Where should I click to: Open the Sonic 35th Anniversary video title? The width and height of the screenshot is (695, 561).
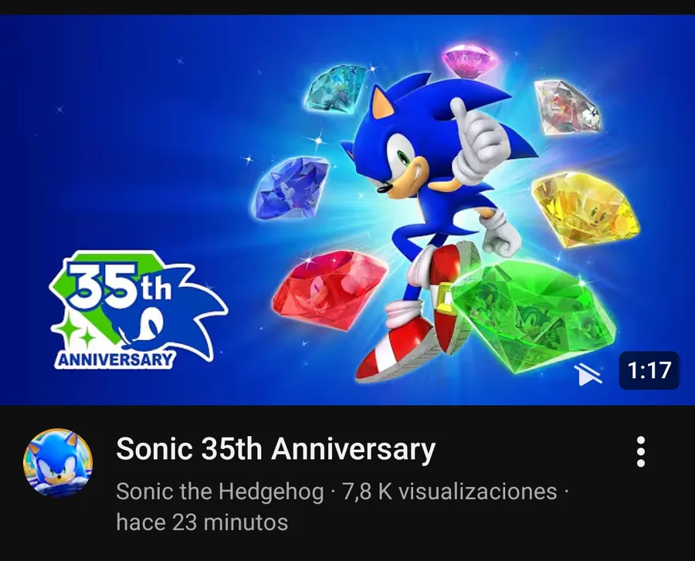(x=276, y=448)
